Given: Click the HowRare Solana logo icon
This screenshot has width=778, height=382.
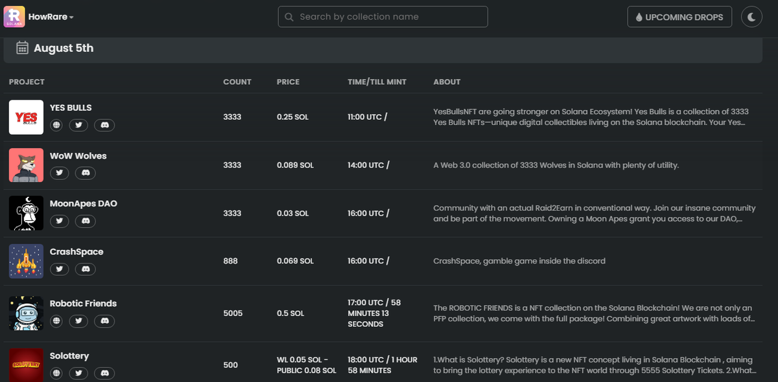Looking at the screenshot, I should click(x=14, y=17).
